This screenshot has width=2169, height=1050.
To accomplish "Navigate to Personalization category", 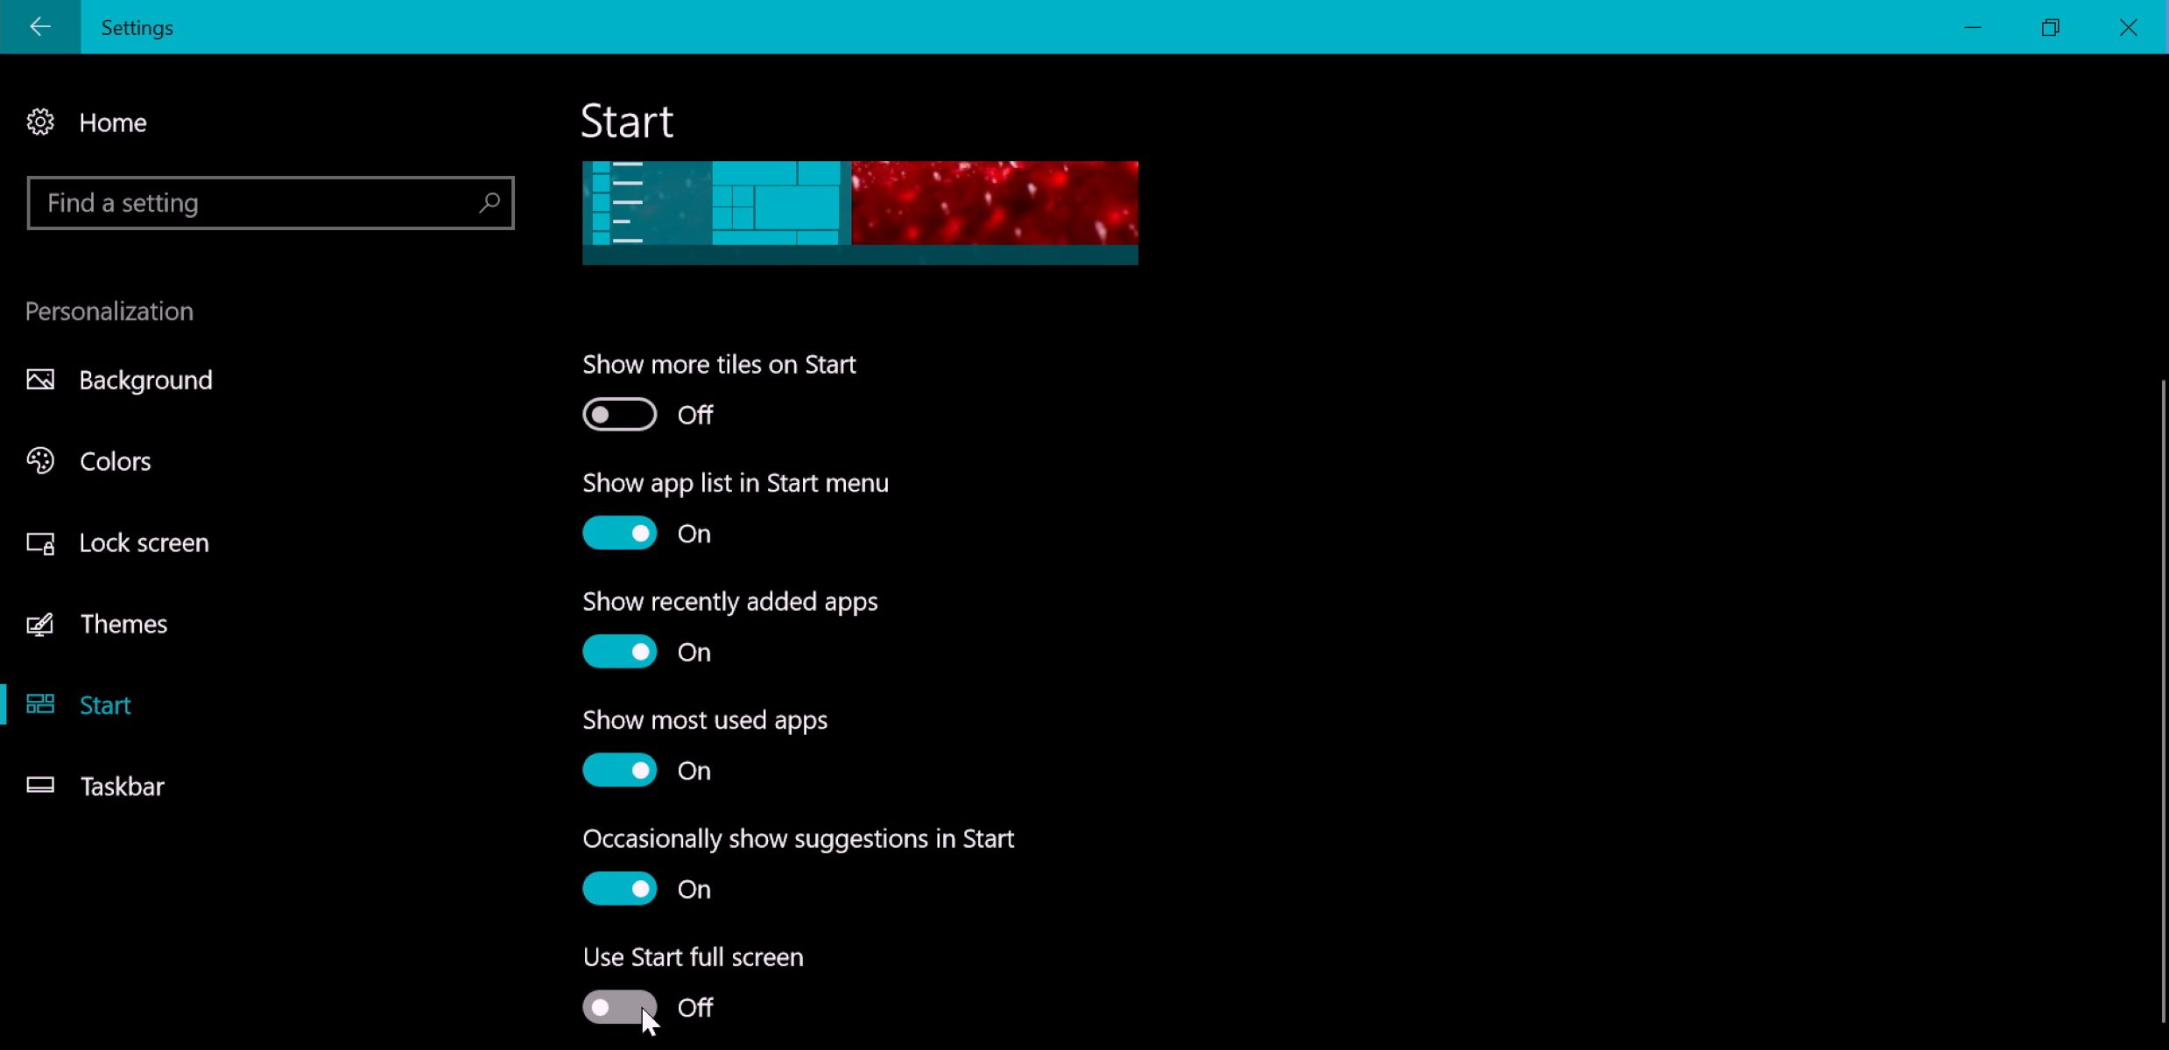I will [108, 310].
